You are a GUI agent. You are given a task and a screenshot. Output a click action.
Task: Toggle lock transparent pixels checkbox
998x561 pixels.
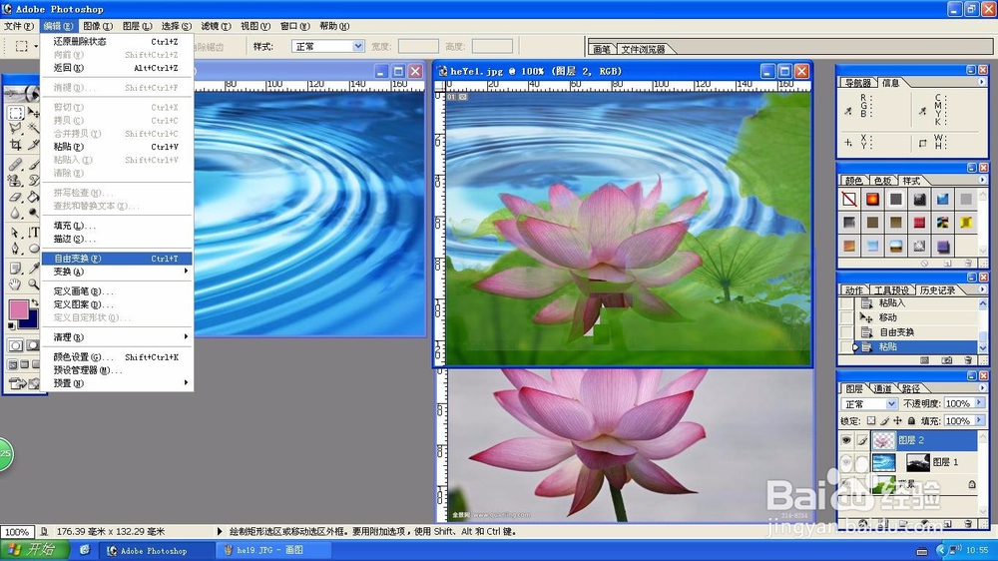click(871, 421)
